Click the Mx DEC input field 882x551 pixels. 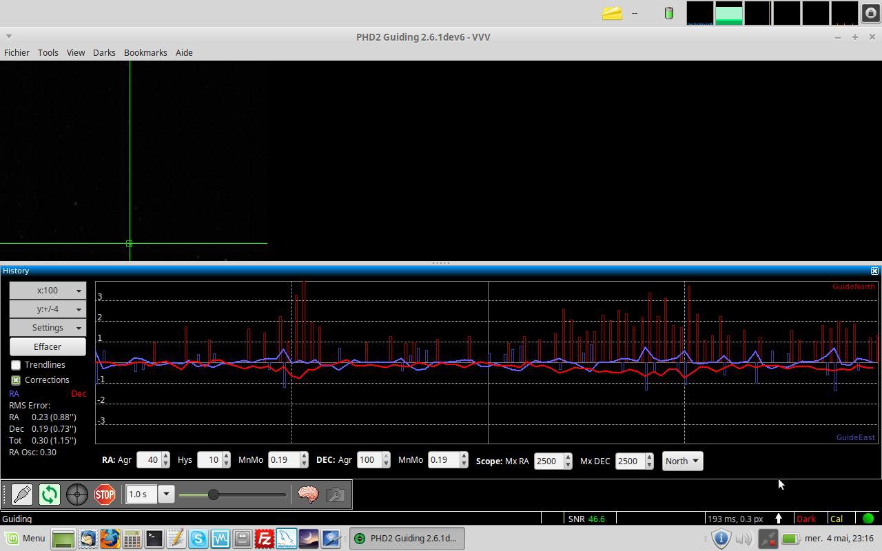pos(630,461)
